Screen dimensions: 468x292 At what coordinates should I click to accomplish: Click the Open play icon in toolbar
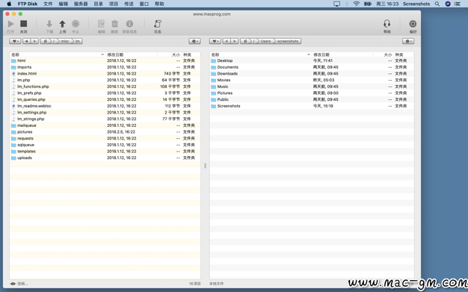(11, 24)
